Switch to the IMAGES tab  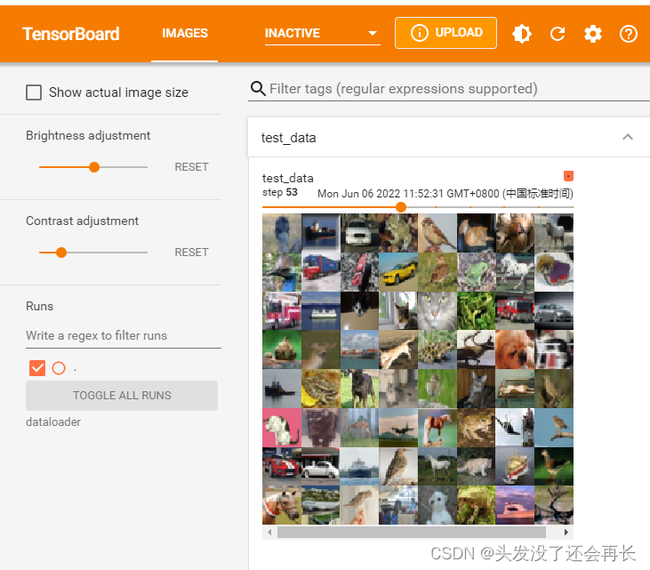pos(184,33)
